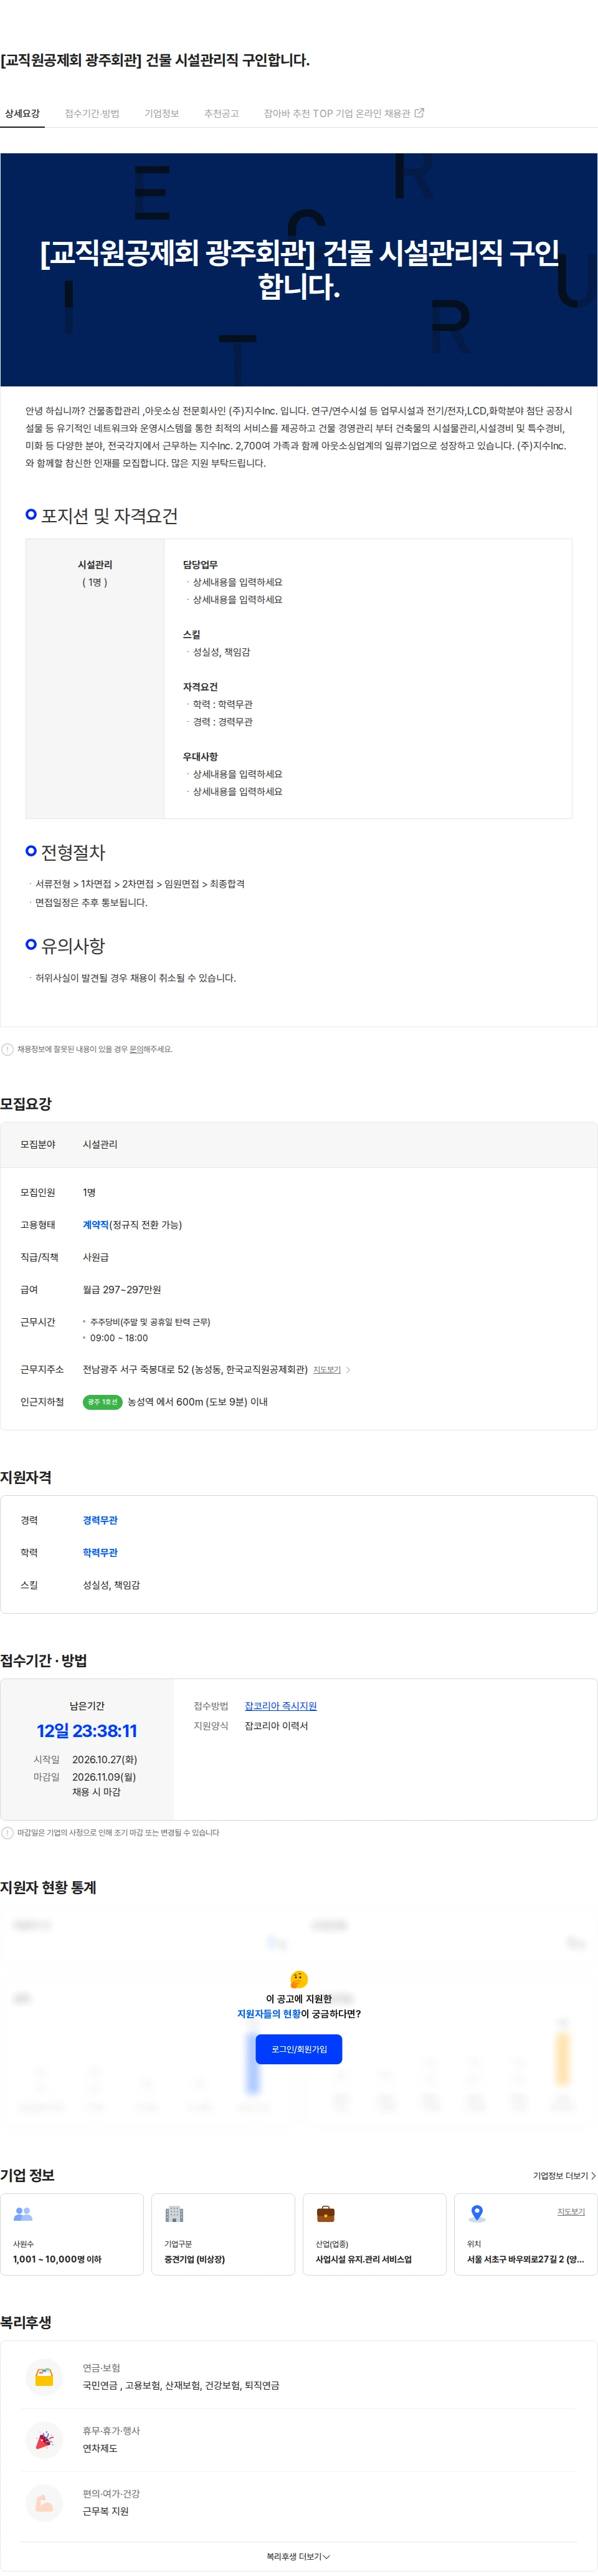Select the 추천공고 tab

(x=221, y=113)
